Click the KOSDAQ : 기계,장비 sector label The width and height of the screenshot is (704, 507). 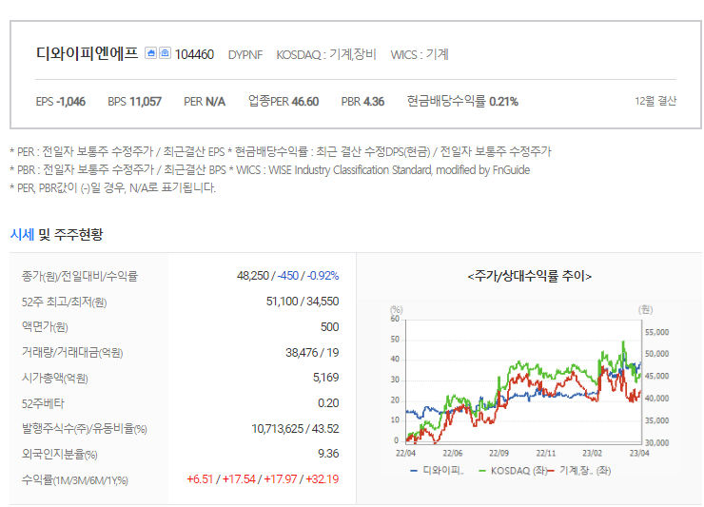point(326,54)
